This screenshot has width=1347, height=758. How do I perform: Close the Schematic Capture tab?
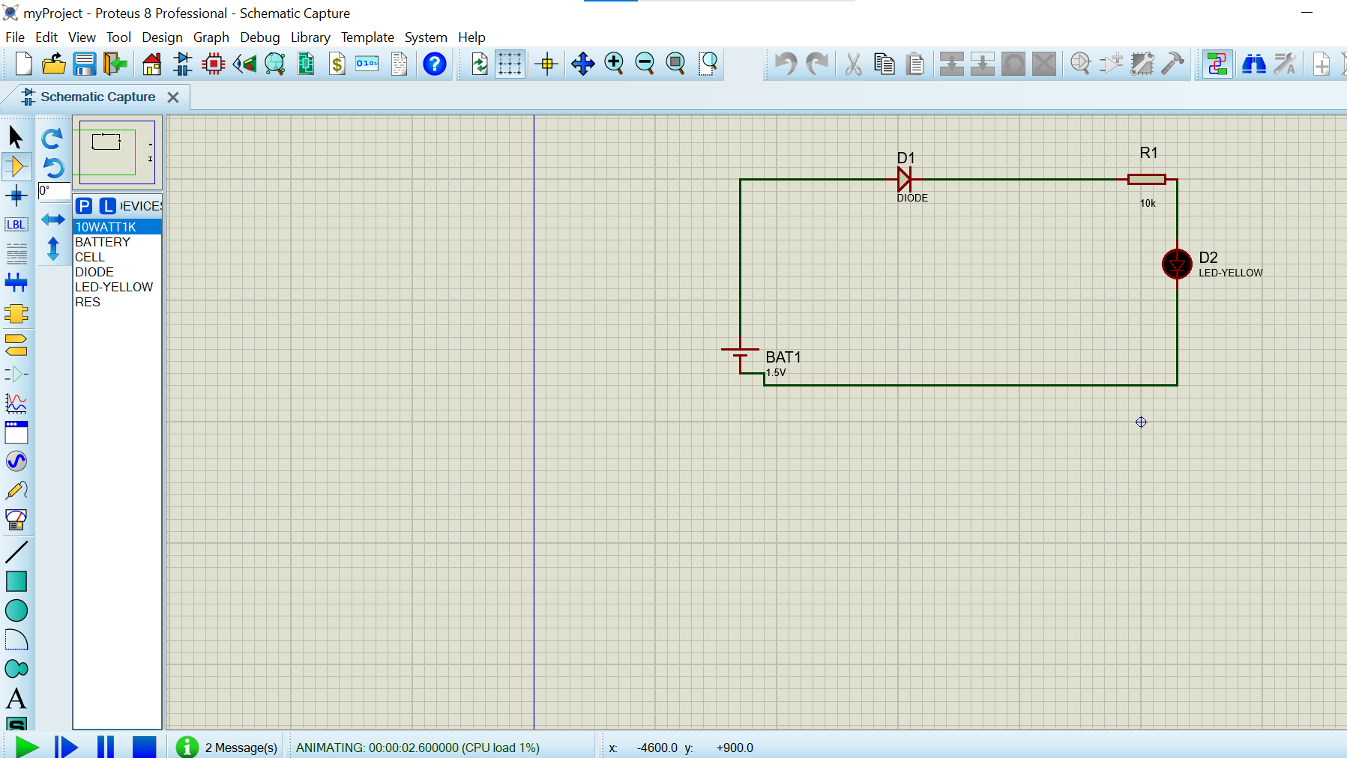point(173,97)
